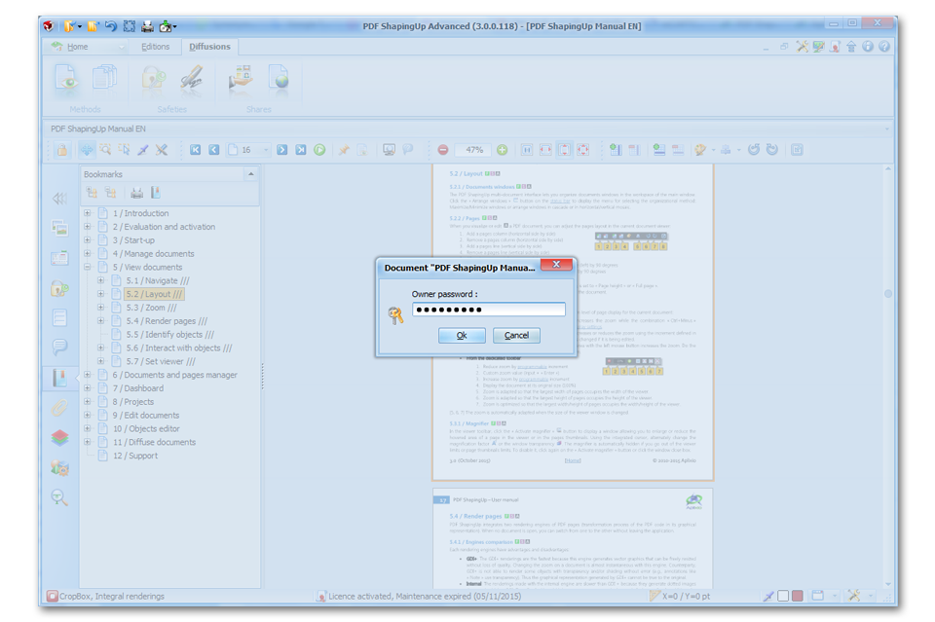The image size is (935, 622).
Task: Open the page number dropdown arrow
Action: [266, 150]
